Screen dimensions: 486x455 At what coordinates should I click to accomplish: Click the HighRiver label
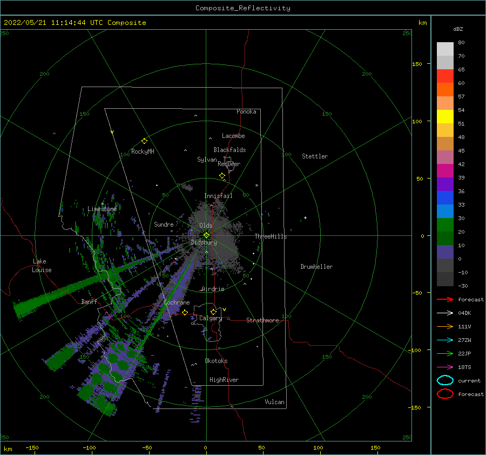[x=224, y=380]
